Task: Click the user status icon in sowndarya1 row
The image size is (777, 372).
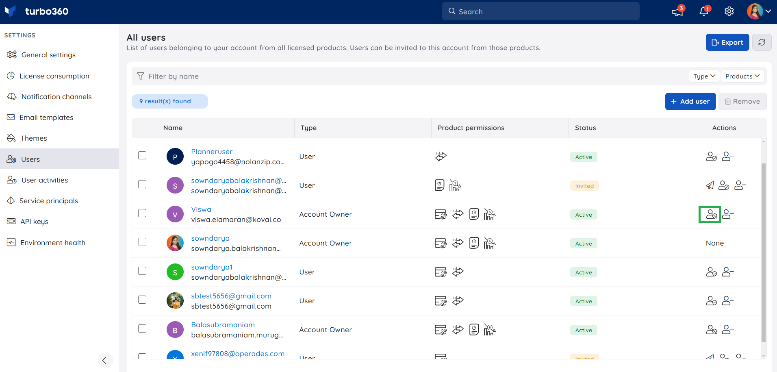Action: 712,272
